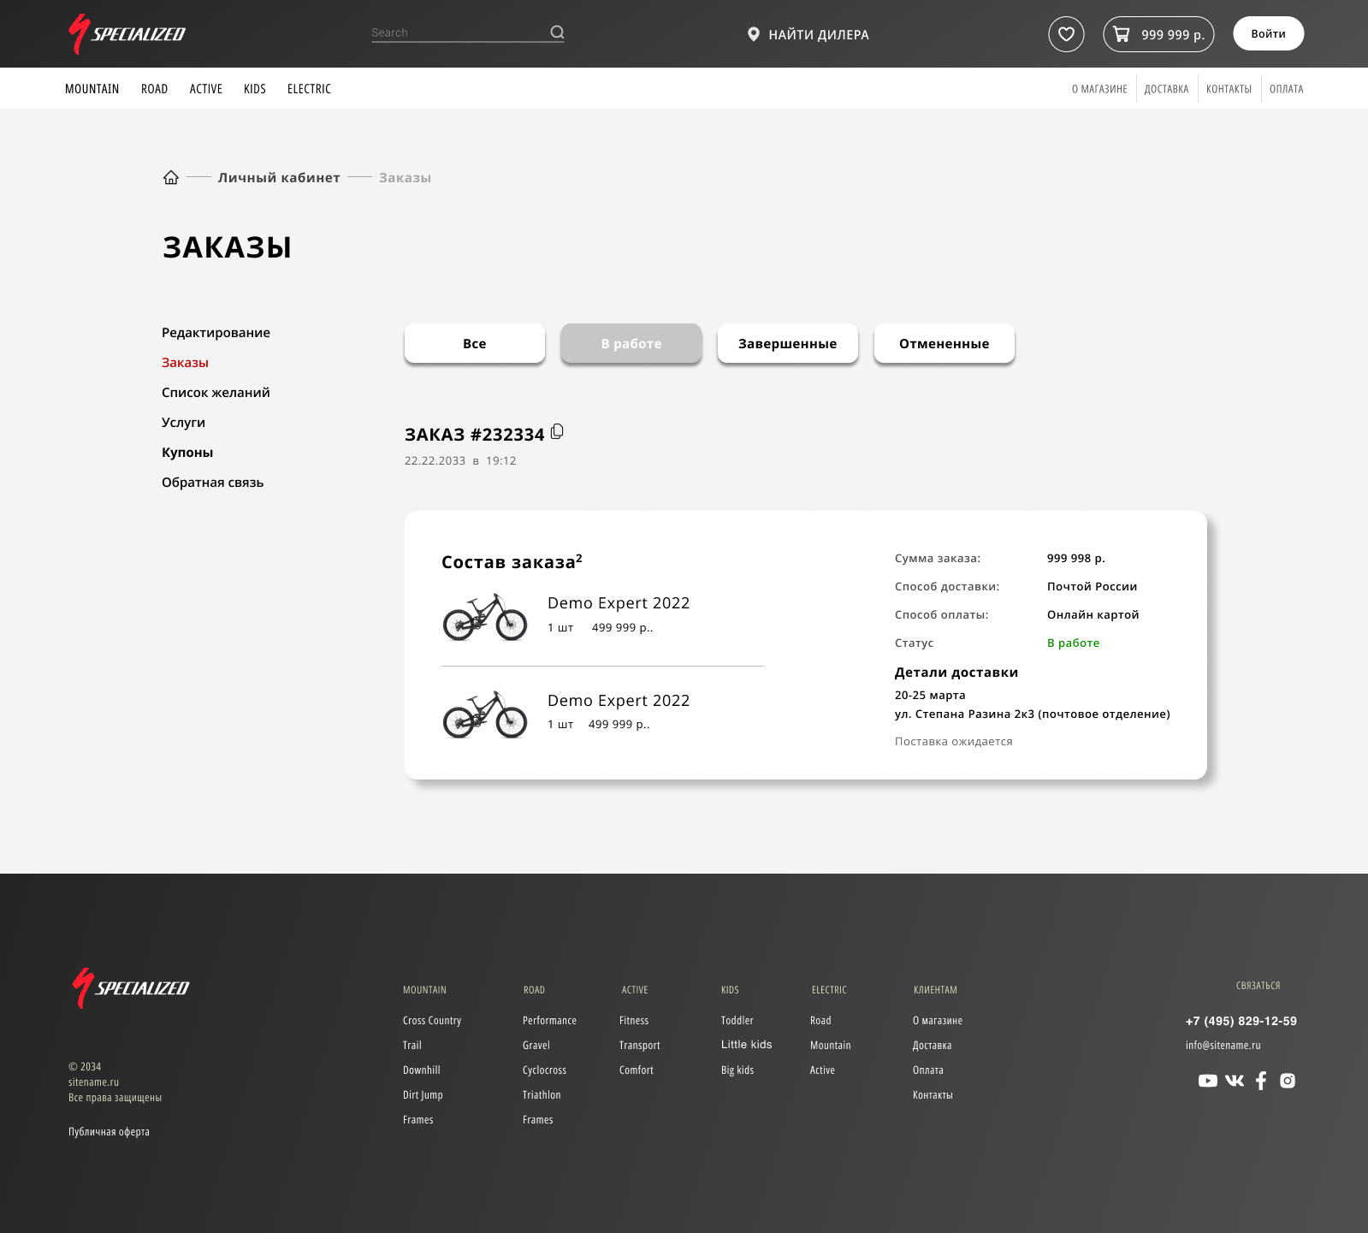Open Услуги in sidebar
Viewport: 1368px width, 1233px height.
tap(183, 423)
